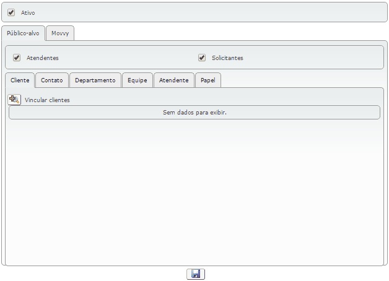Open the Contato tab
The image size is (389, 281).
click(52, 80)
